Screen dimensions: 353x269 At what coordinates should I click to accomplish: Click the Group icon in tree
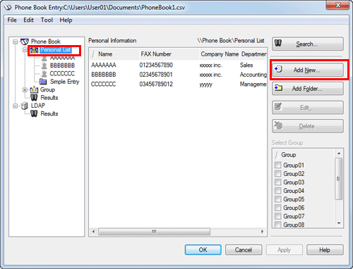click(34, 89)
